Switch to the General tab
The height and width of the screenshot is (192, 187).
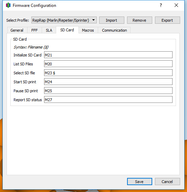tap(17, 30)
